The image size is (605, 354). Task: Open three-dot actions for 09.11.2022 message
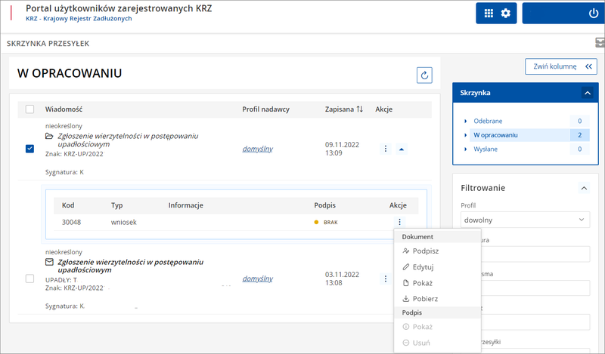coord(386,149)
